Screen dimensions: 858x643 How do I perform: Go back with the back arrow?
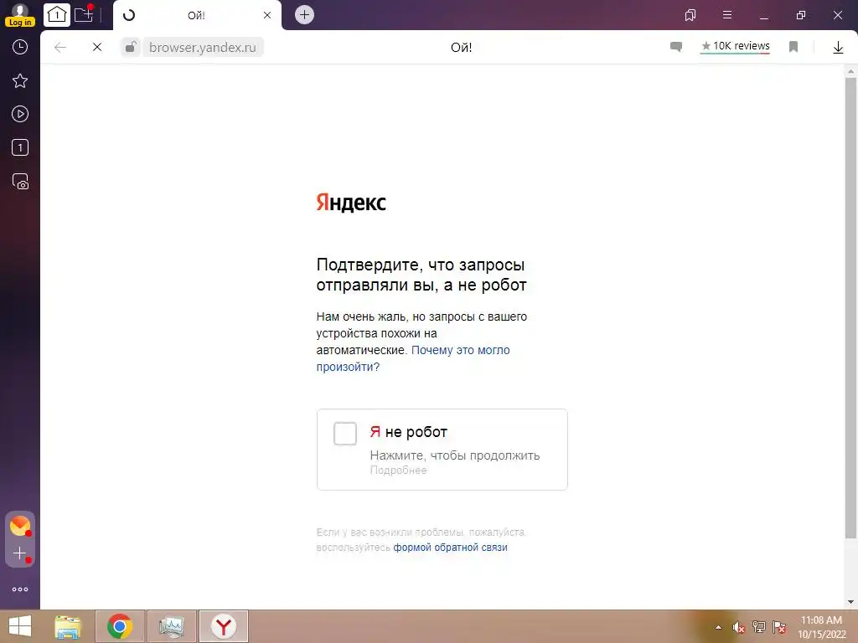(60, 48)
